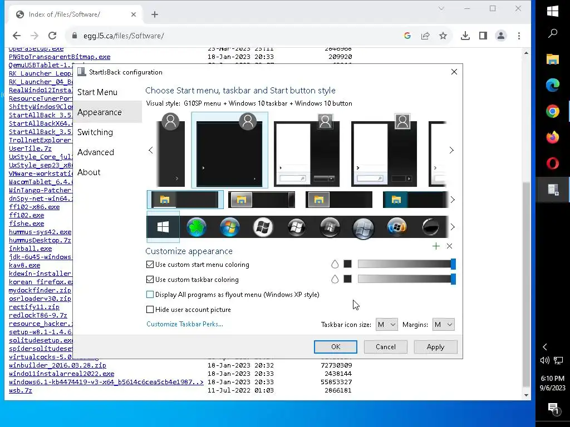570x427 pixels.
Task: Open the Advanced settings section
Action: click(96, 152)
